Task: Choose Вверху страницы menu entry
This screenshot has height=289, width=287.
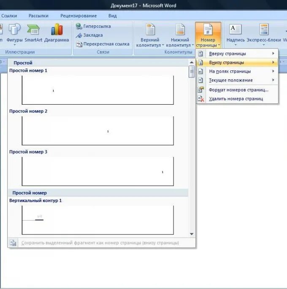Action: (x=237, y=54)
